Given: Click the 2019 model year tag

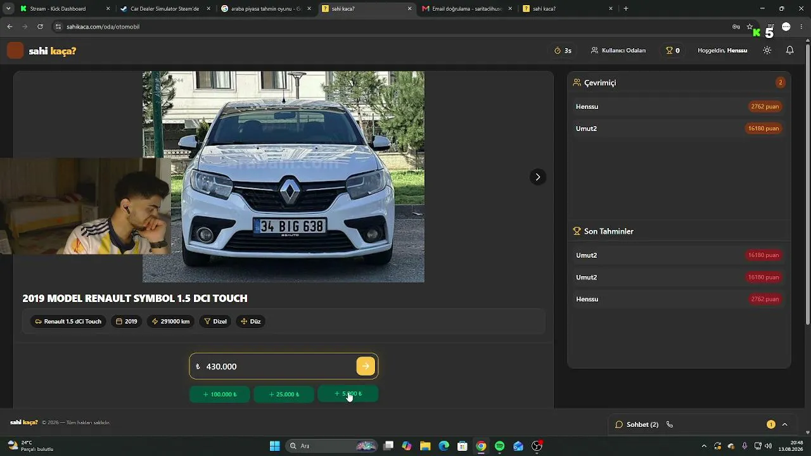Looking at the screenshot, I should 127,322.
